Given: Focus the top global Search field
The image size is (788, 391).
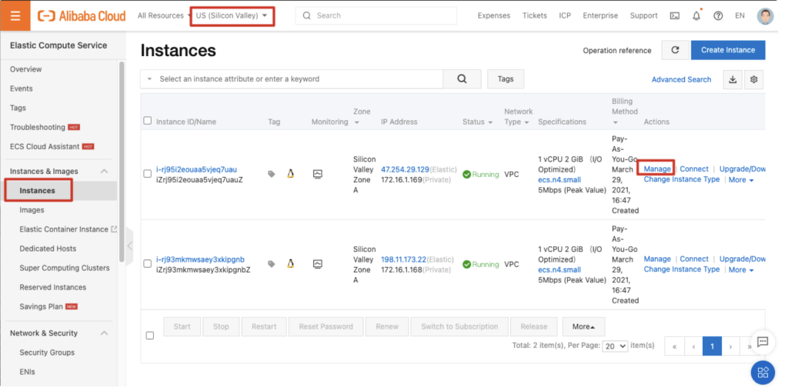Looking at the screenshot, I should [376, 15].
